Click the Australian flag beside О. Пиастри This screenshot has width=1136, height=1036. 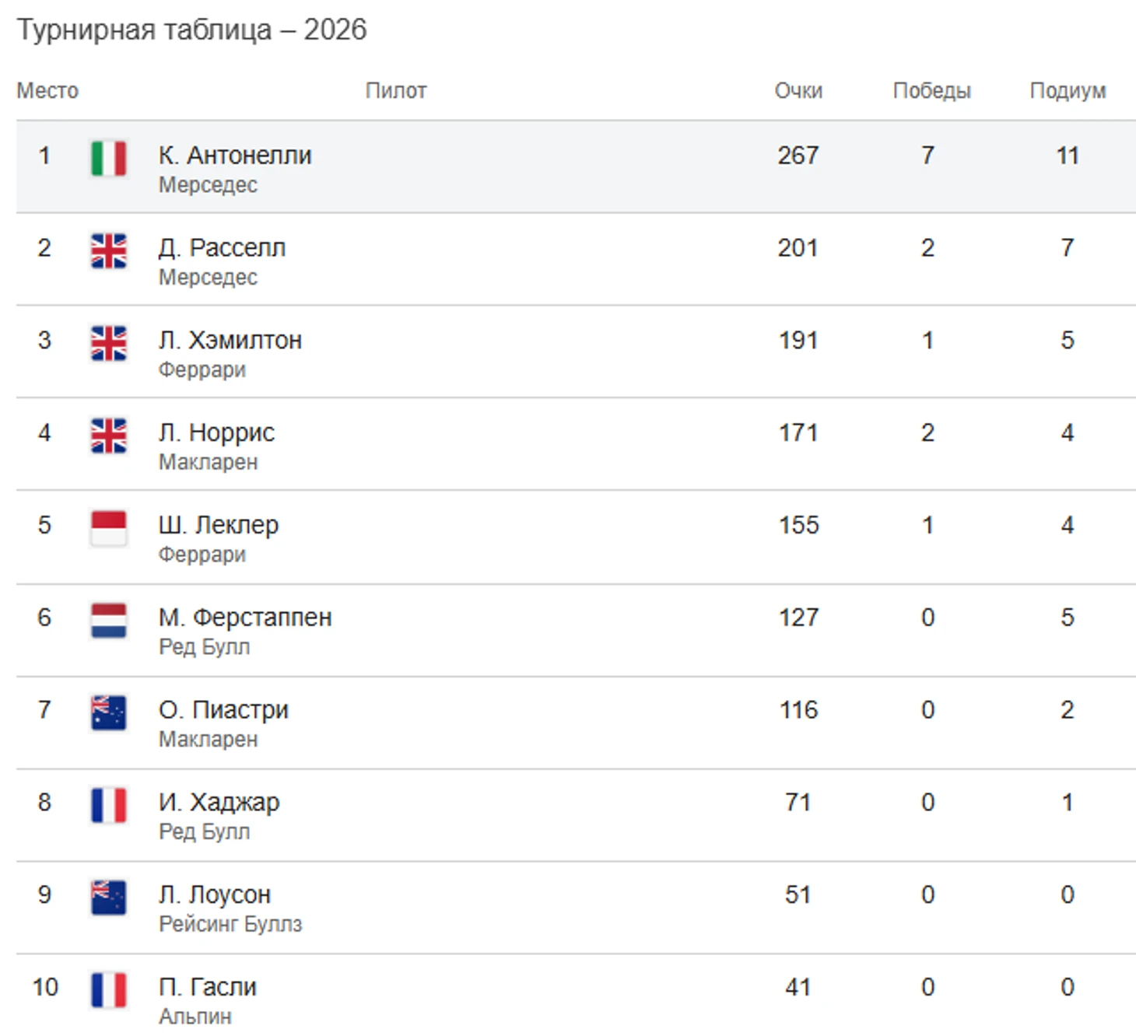click(108, 713)
